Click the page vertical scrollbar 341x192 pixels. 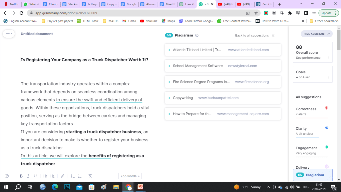click(339, 100)
